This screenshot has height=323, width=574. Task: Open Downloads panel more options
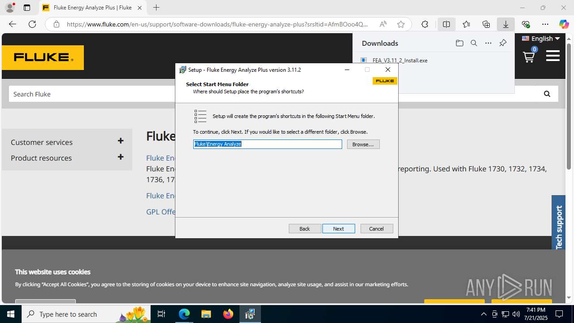488,43
